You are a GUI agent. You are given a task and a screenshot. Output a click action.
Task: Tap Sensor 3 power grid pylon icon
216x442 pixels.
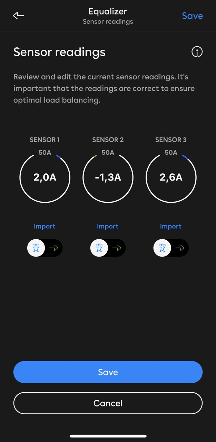tap(162, 248)
